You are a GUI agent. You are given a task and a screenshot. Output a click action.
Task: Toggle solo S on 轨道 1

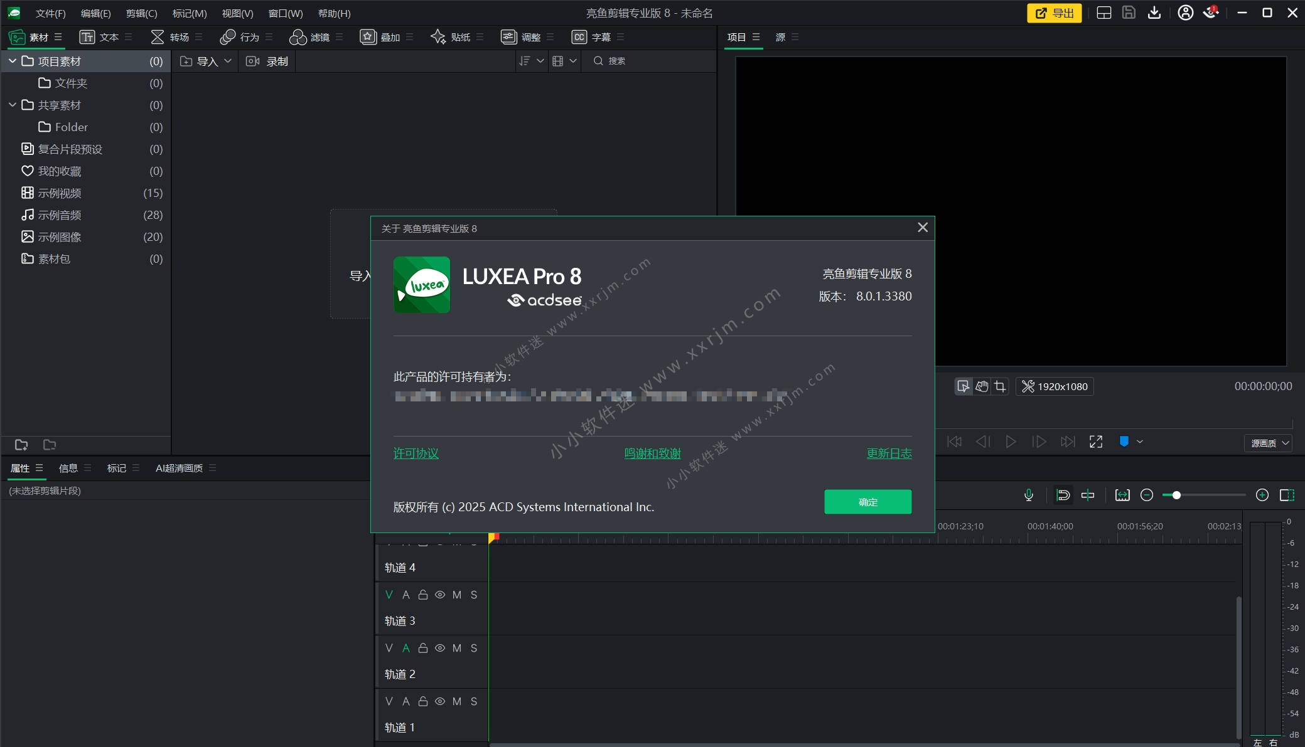[x=474, y=701]
